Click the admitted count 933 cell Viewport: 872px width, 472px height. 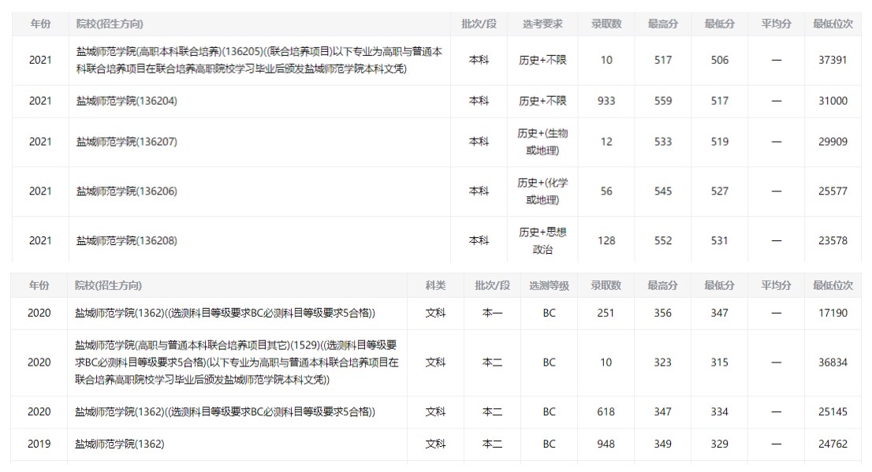pos(606,101)
